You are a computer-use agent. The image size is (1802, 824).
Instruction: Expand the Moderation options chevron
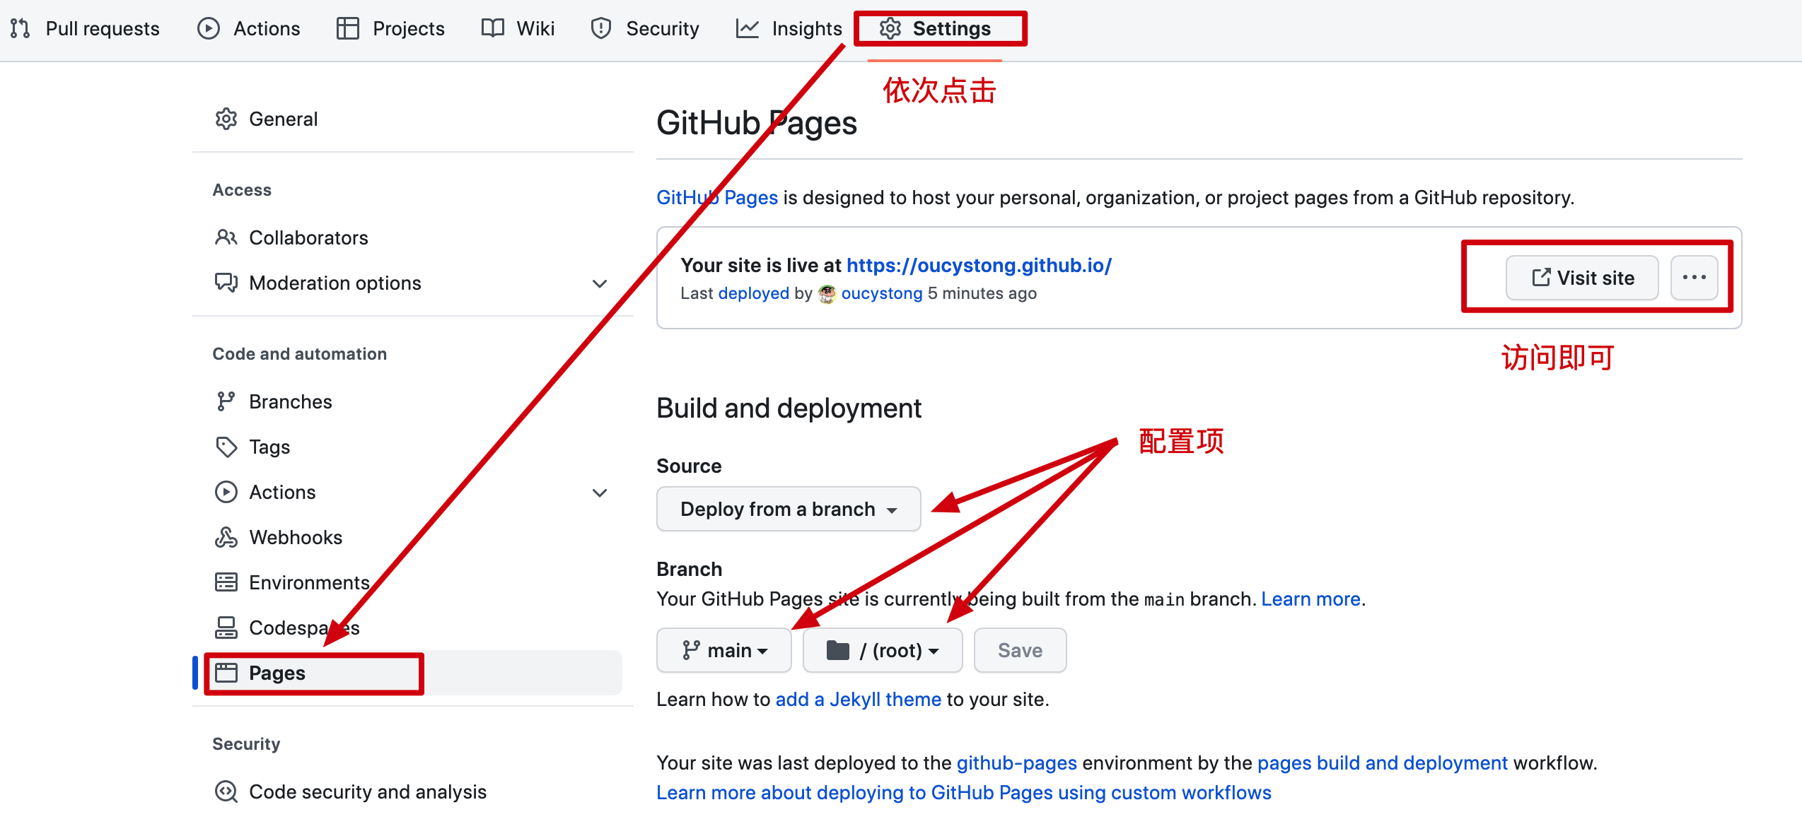599,283
